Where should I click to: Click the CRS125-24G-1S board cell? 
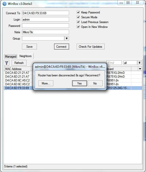coord(119,88)
